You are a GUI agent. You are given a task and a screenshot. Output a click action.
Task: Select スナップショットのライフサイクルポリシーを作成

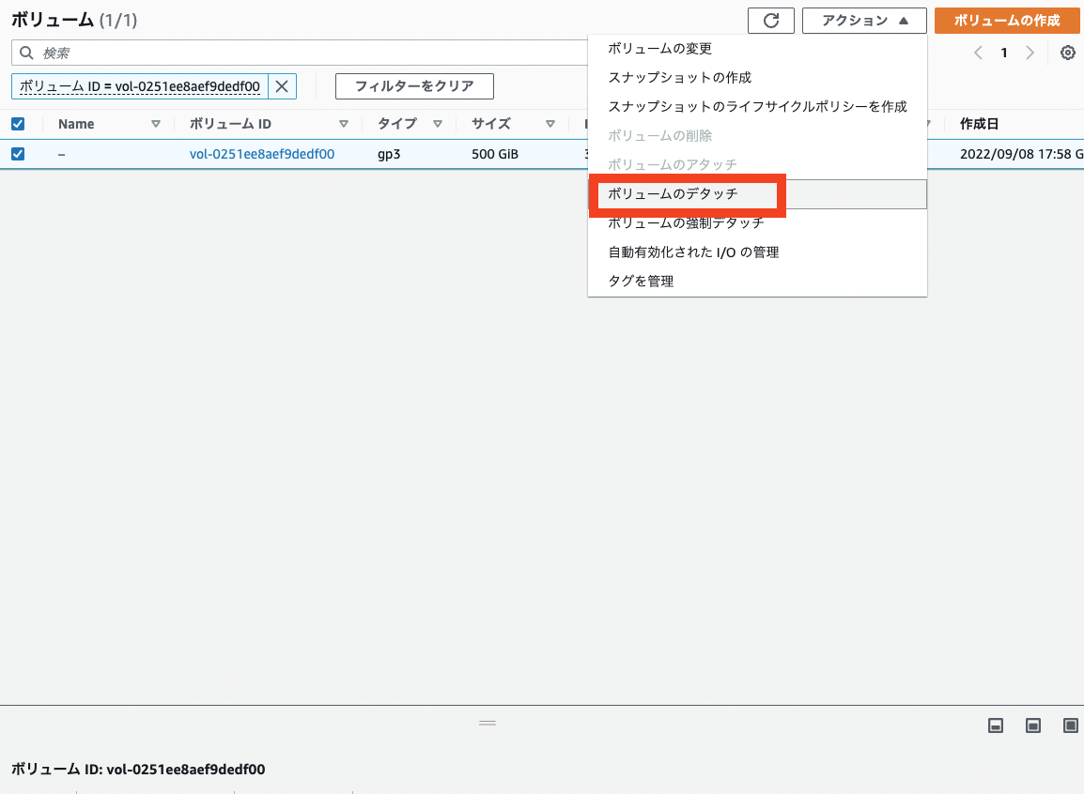click(757, 106)
